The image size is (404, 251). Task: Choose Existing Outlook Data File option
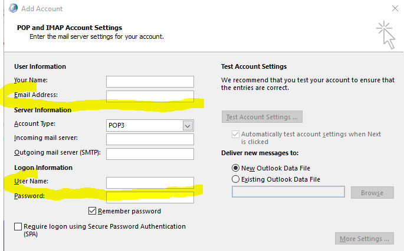click(x=235, y=179)
